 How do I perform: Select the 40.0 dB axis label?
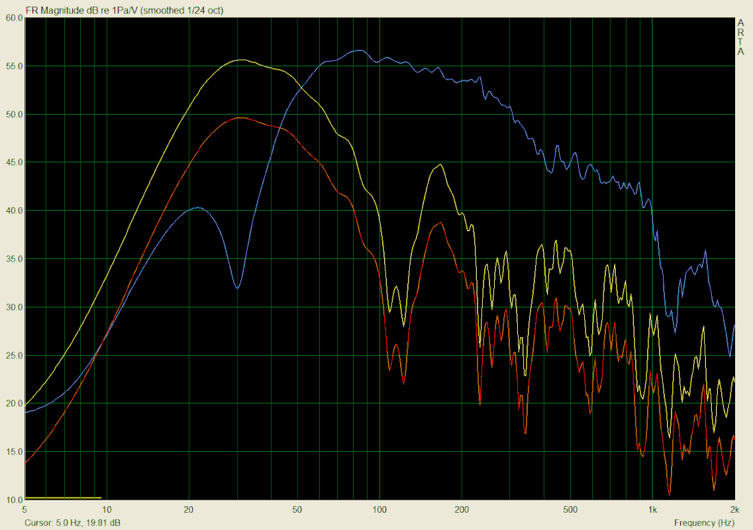14,211
